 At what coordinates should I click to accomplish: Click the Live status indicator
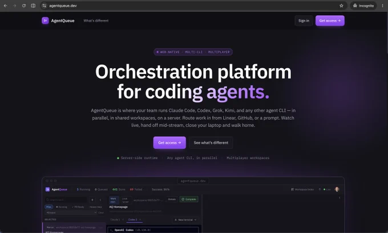(x=327, y=189)
